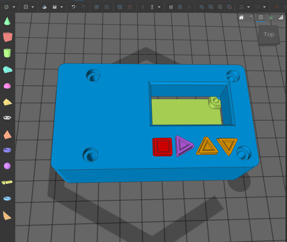Add the purple tube primitive
Screen dimensions: 287x242
tap(7, 150)
